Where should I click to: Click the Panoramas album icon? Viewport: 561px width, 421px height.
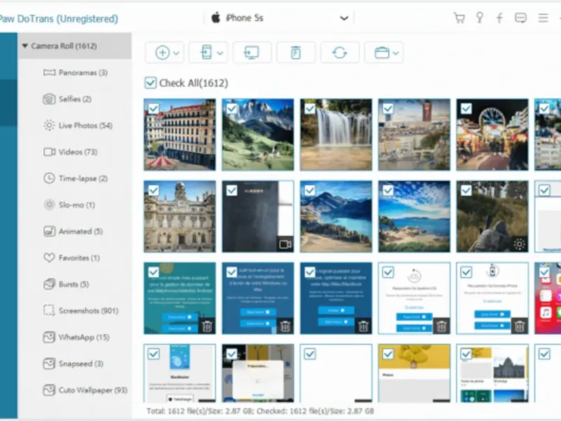[49, 73]
